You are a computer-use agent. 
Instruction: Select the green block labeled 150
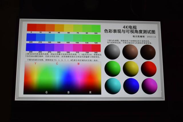[x=78, y=38]
